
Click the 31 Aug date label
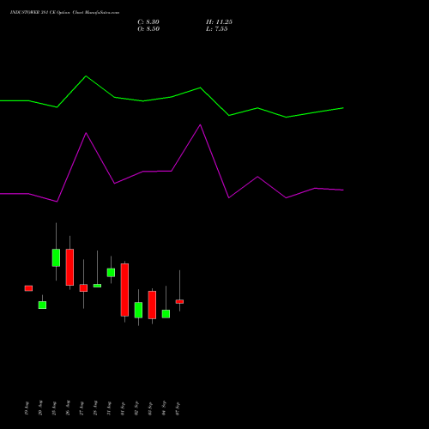[x=109, y=408]
